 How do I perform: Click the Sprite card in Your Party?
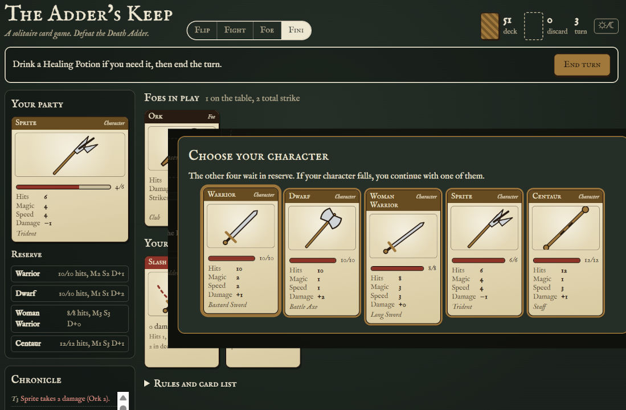click(x=70, y=179)
